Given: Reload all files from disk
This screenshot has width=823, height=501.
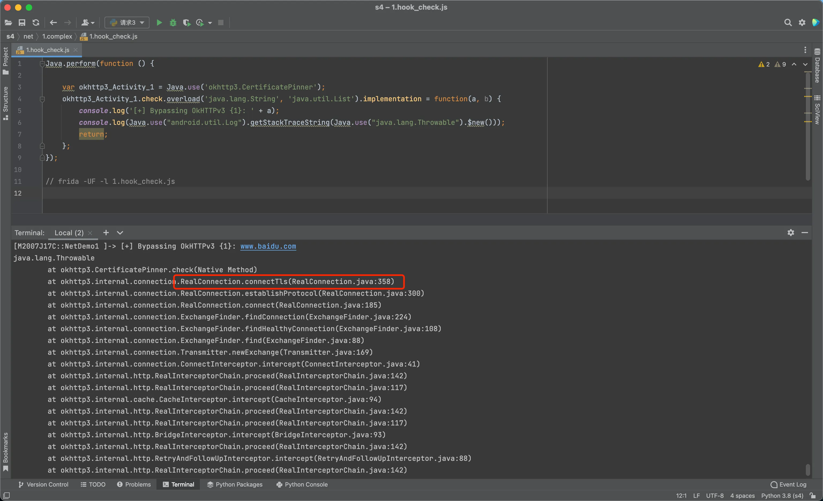Looking at the screenshot, I should point(36,23).
